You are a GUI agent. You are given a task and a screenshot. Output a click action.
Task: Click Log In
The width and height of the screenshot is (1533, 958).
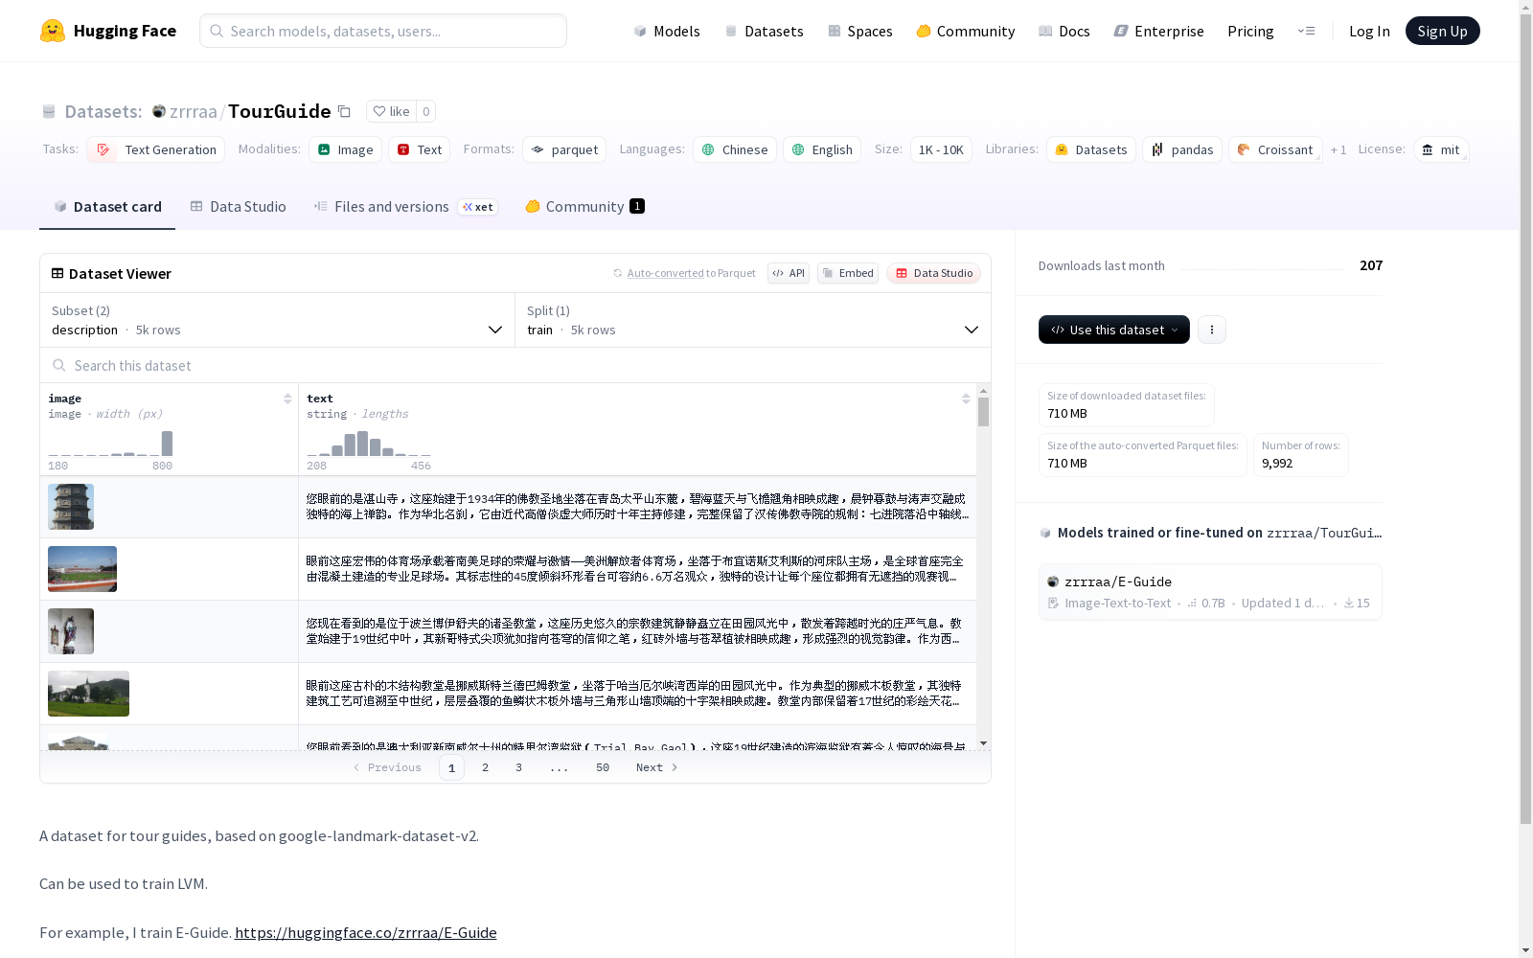point(1369,31)
